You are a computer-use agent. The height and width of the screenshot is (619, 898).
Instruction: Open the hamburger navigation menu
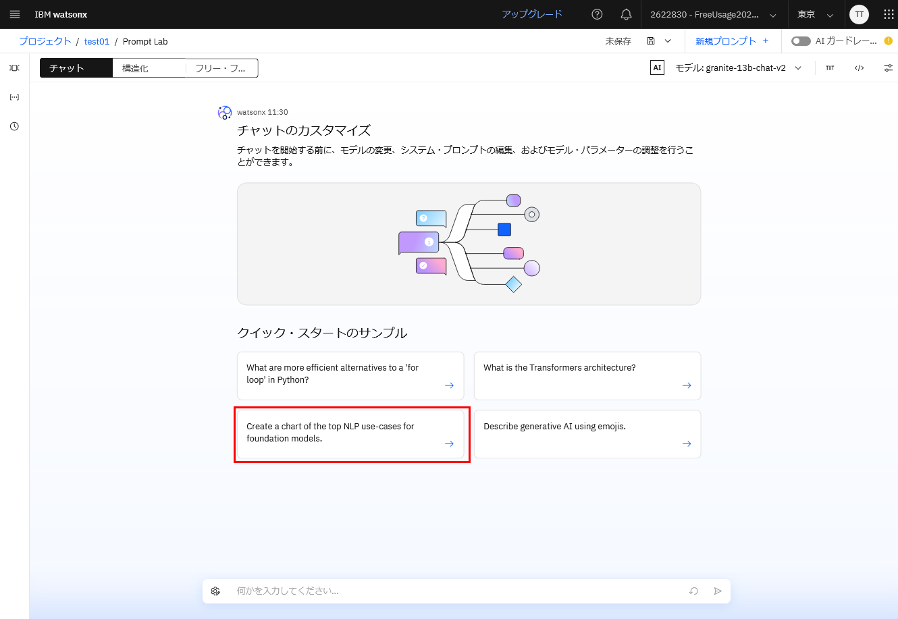coord(14,14)
